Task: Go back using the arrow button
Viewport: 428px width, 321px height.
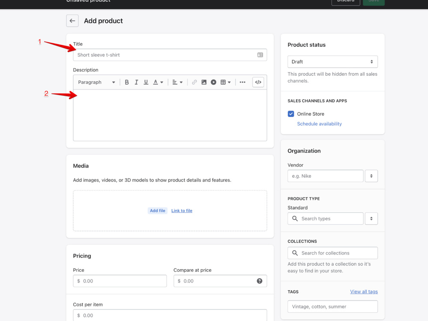Action: click(72, 21)
